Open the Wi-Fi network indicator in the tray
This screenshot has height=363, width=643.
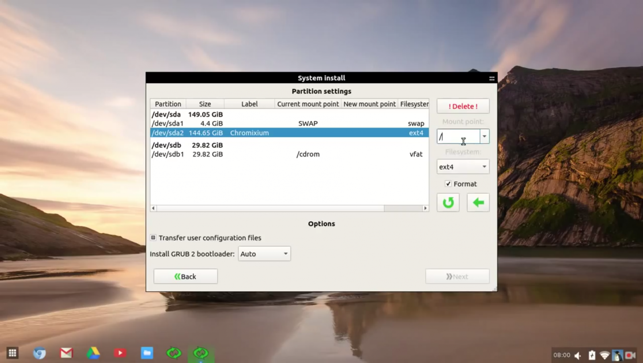point(604,355)
